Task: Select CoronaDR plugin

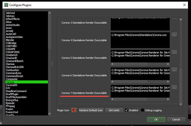Action: click(27, 85)
